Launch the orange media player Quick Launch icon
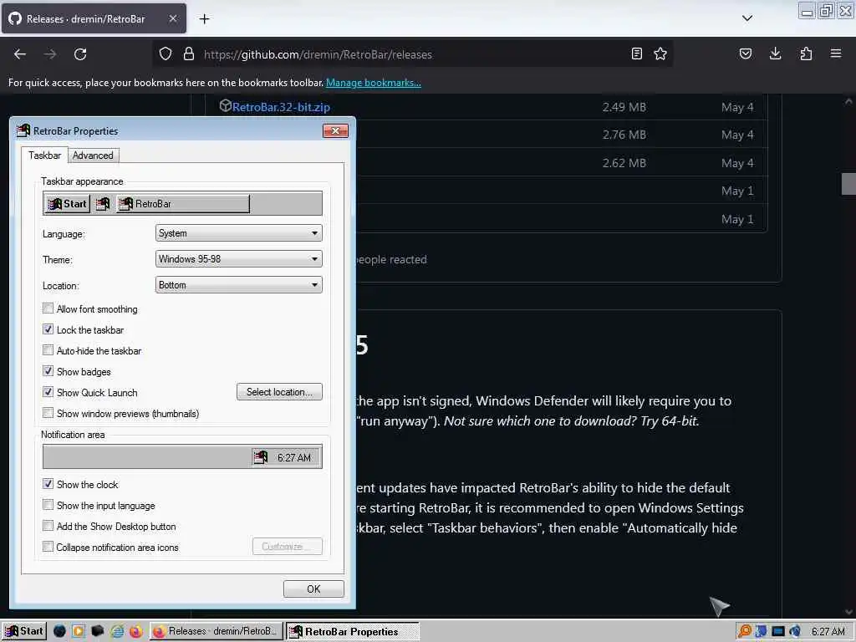The image size is (856, 642). tap(78, 631)
